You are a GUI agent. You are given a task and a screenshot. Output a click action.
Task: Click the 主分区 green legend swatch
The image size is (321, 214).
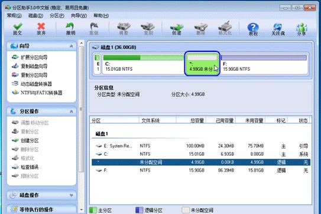click(x=93, y=210)
